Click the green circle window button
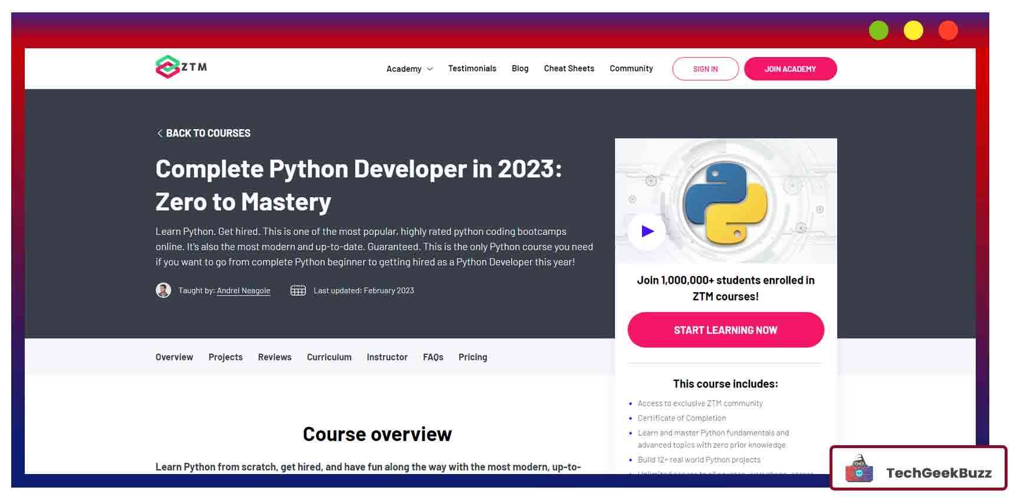Image resolution: width=1017 pixels, height=497 pixels. 878,31
